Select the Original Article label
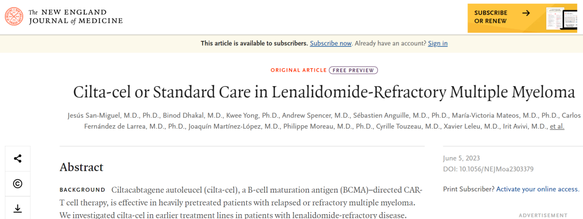The width and height of the screenshot is (583, 219). [299, 70]
